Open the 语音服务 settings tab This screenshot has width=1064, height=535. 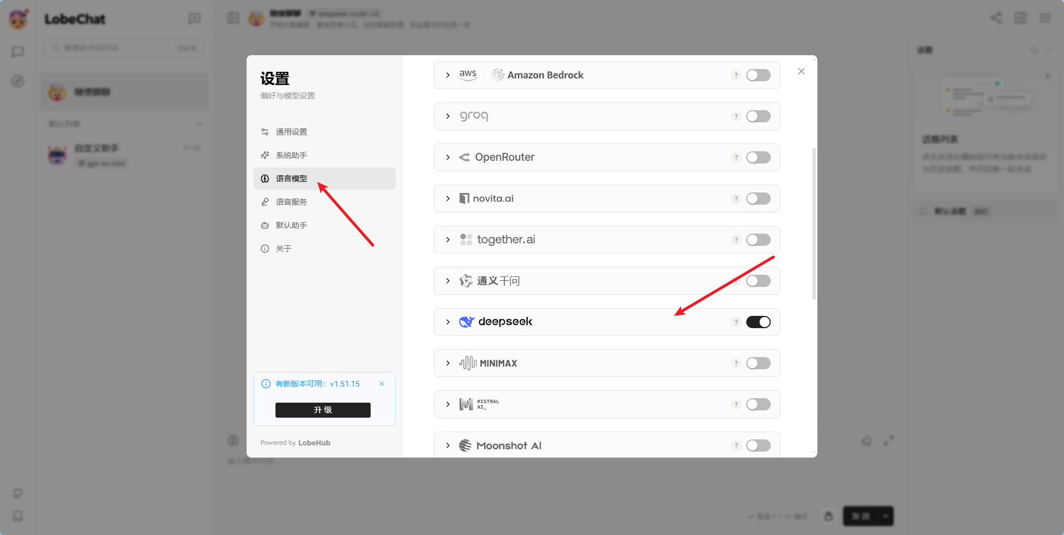tap(324, 202)
